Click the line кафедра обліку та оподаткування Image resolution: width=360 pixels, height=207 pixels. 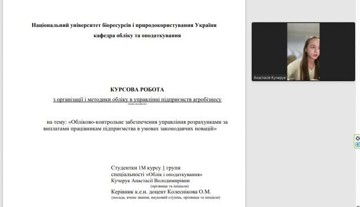137,35
